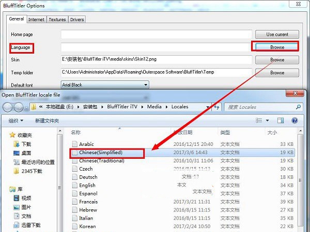Navigate to BluffTitler iTV breadcrumb
This screenshot has height=232, width=310.
pos(122,107)
